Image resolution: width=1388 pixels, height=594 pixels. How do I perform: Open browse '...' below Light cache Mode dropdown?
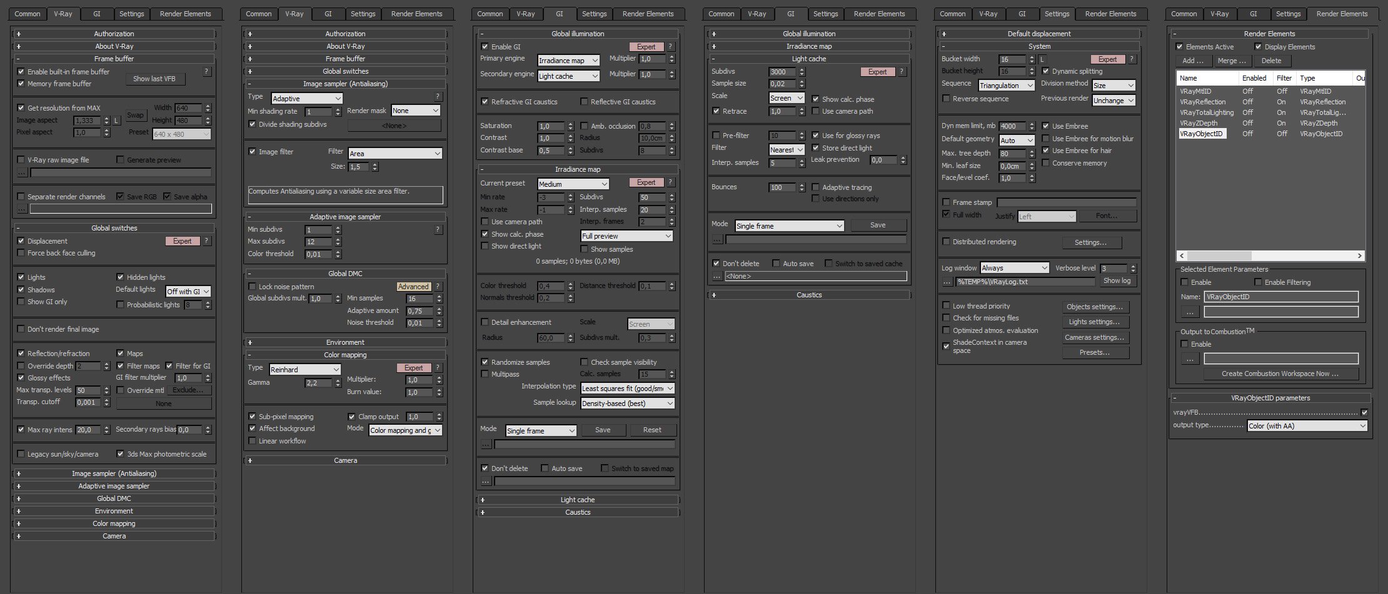click(717, 239)
